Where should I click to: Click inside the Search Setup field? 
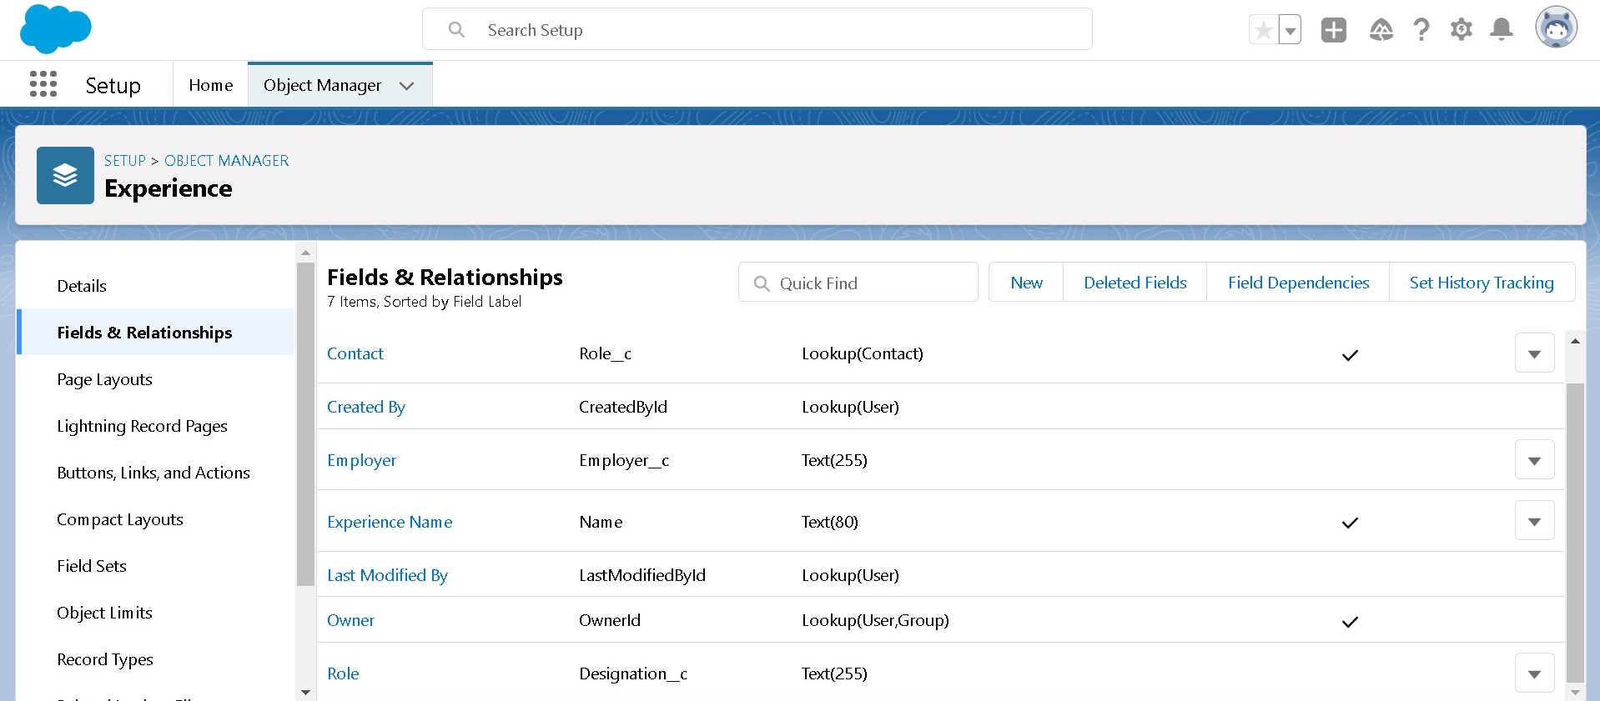[757, 30]
